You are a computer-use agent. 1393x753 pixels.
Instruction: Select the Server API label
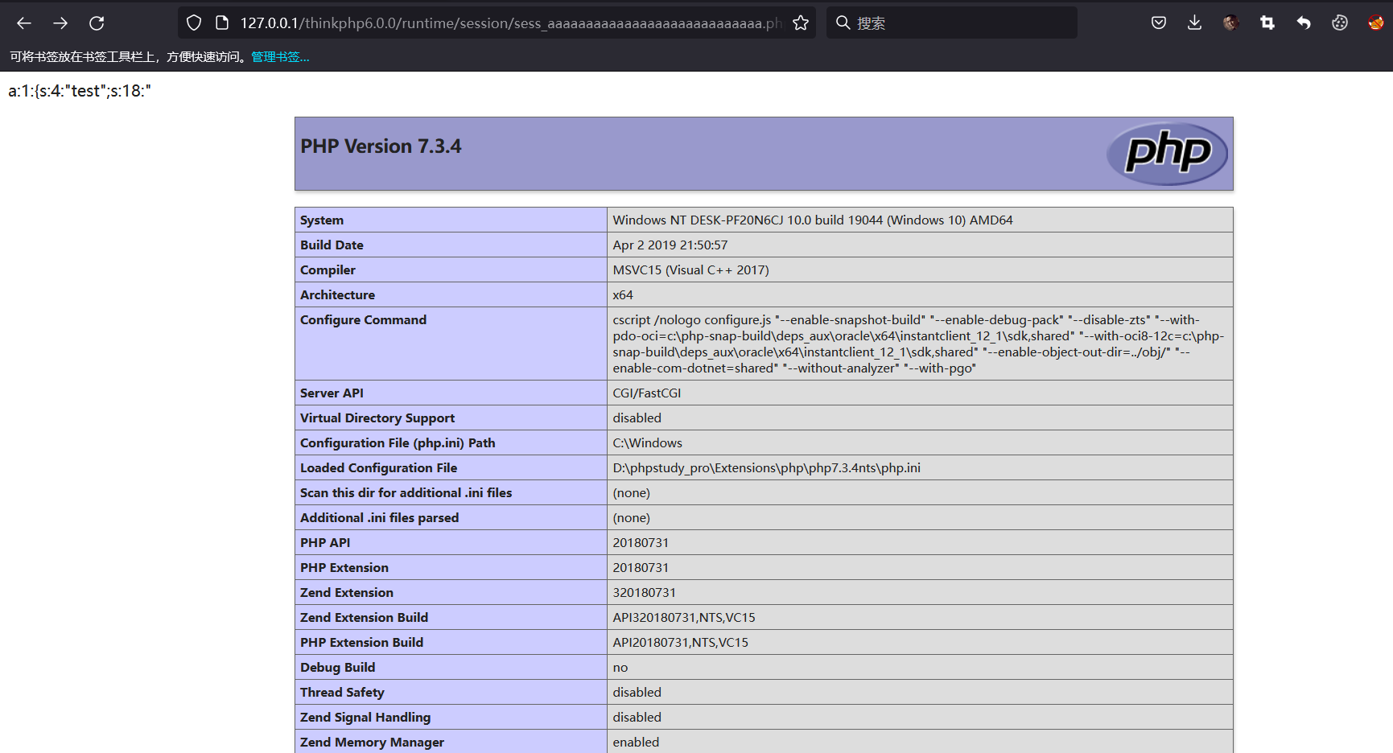pos(332,393)
